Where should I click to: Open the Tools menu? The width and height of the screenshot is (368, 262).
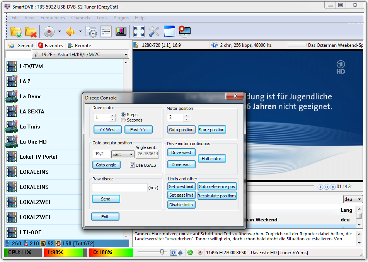coord(102,18)
